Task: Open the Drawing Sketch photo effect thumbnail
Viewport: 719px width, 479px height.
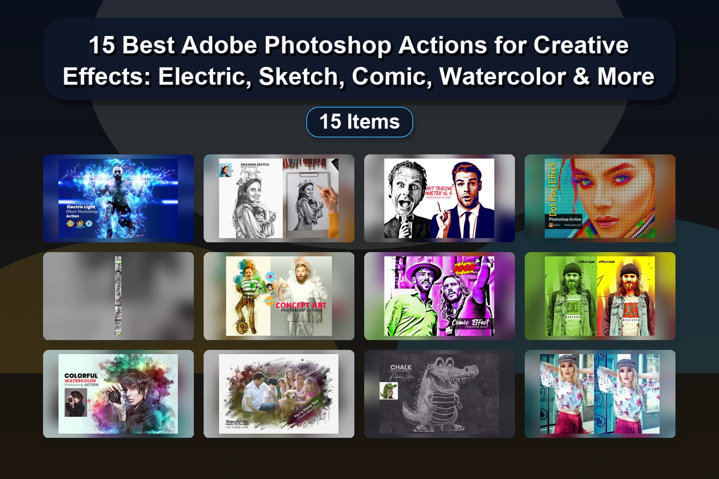Action: pyautogui.click(x=279, y=198)
